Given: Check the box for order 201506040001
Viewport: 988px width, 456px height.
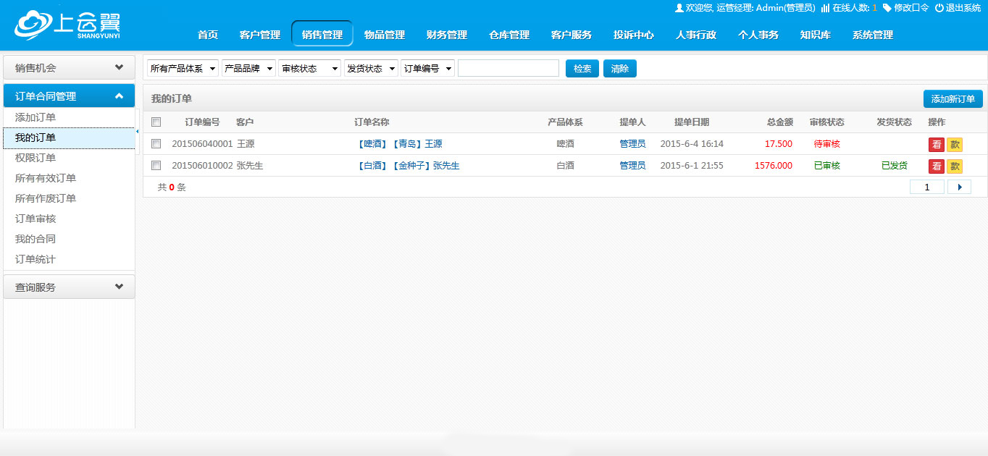Looking at the screenshot, I should [x=156, y=144].
